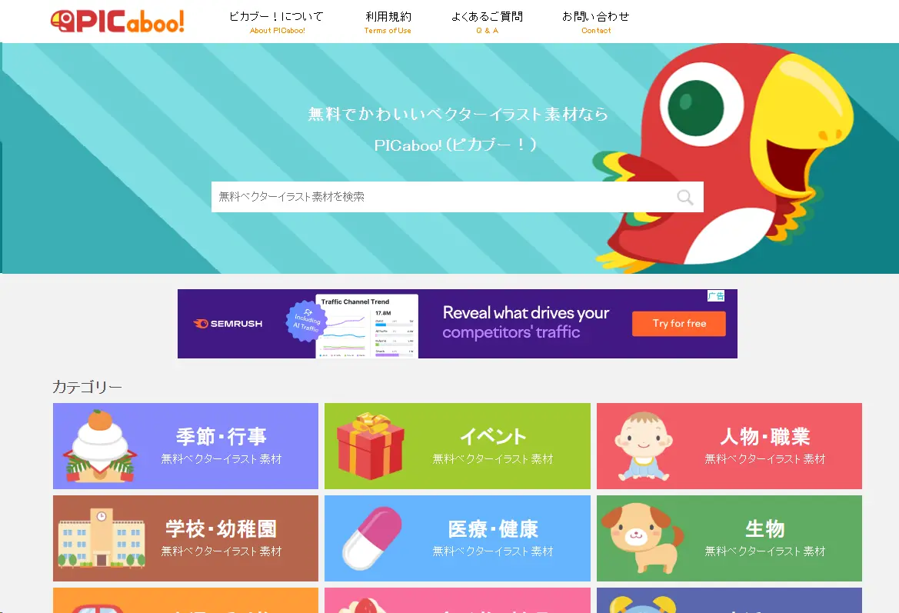Open 利用規約 Terms of Use page

click(388, 22)
